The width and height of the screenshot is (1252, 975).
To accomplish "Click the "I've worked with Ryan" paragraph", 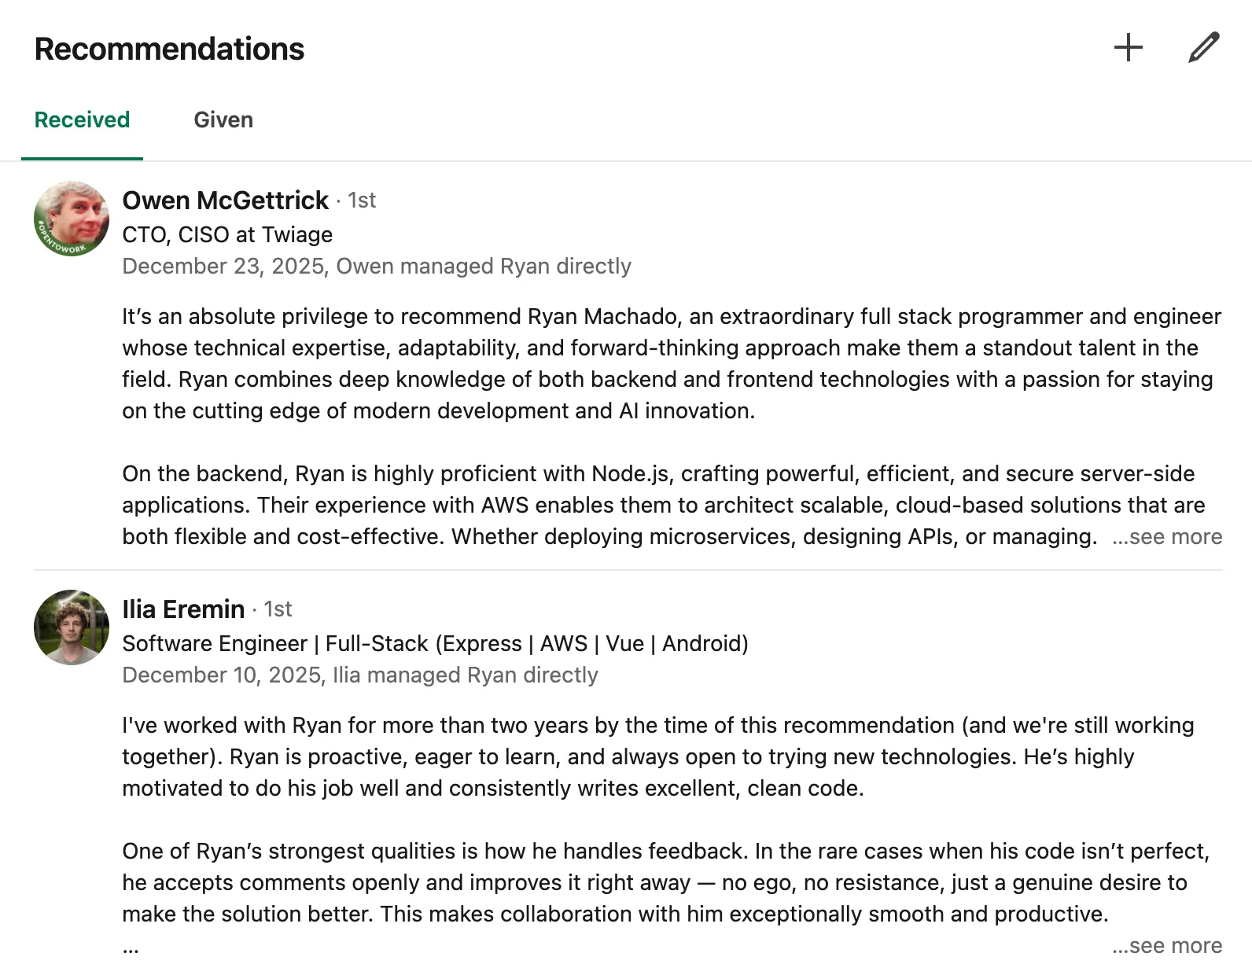I will click(657, 756).
